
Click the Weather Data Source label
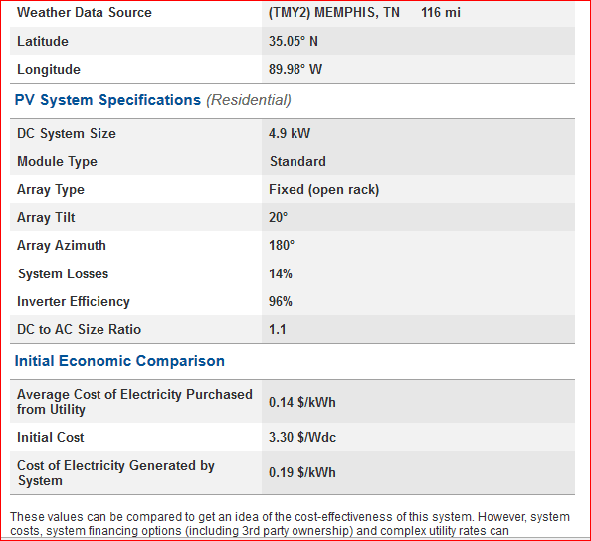[x=85, y=13]
